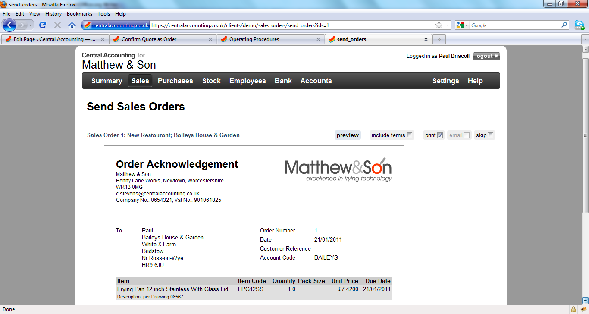Click the browser Forward arrow button
The width and height of the screenshot is (589, 314).
click(x=22, y=25)
